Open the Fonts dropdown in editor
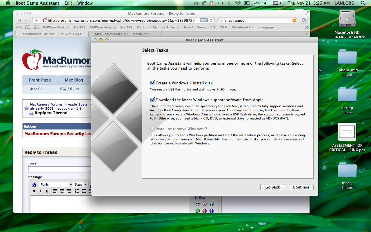This screenshot has height=232, width=371. (56, 184)
